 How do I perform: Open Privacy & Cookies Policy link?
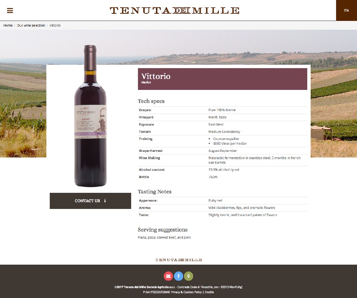[186, 292]
